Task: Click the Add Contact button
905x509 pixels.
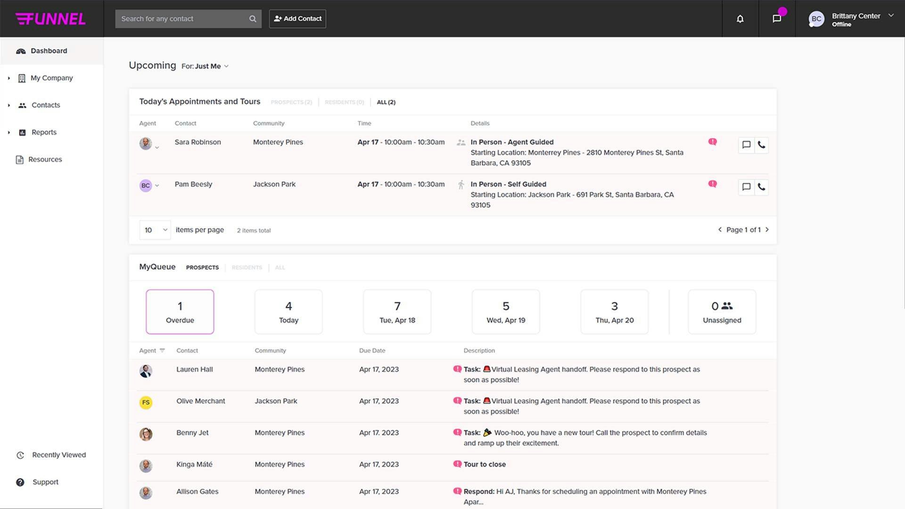Action: click(x=297, y=19)
